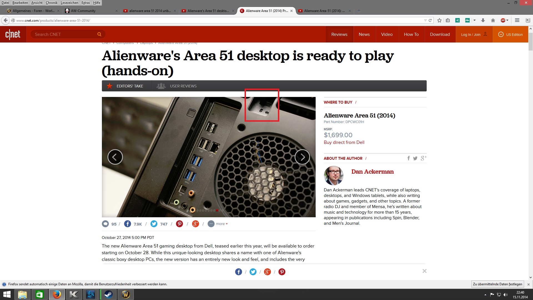Image resolution: width=533 pixels, height=300 pixels.
Task: Open the Firefox hamburger menu
Action: (517, 20)
